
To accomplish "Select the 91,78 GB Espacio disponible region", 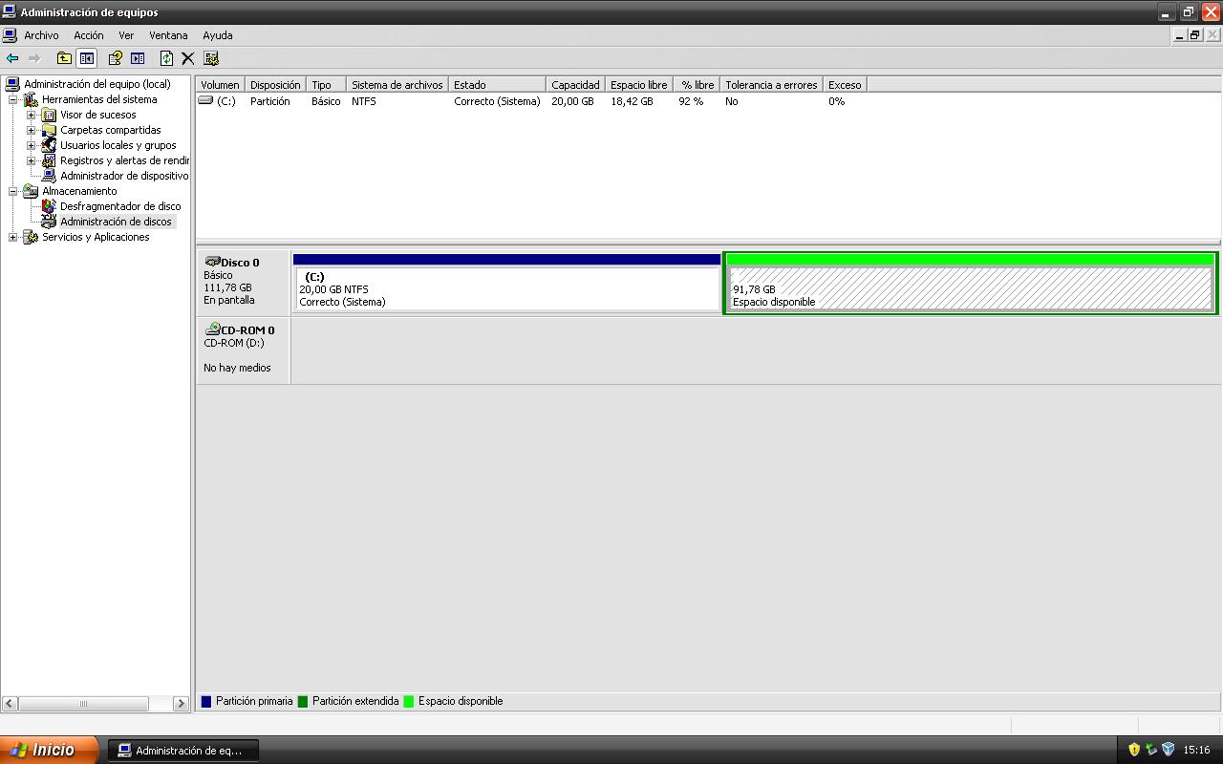I will click(x=969, y=288).
